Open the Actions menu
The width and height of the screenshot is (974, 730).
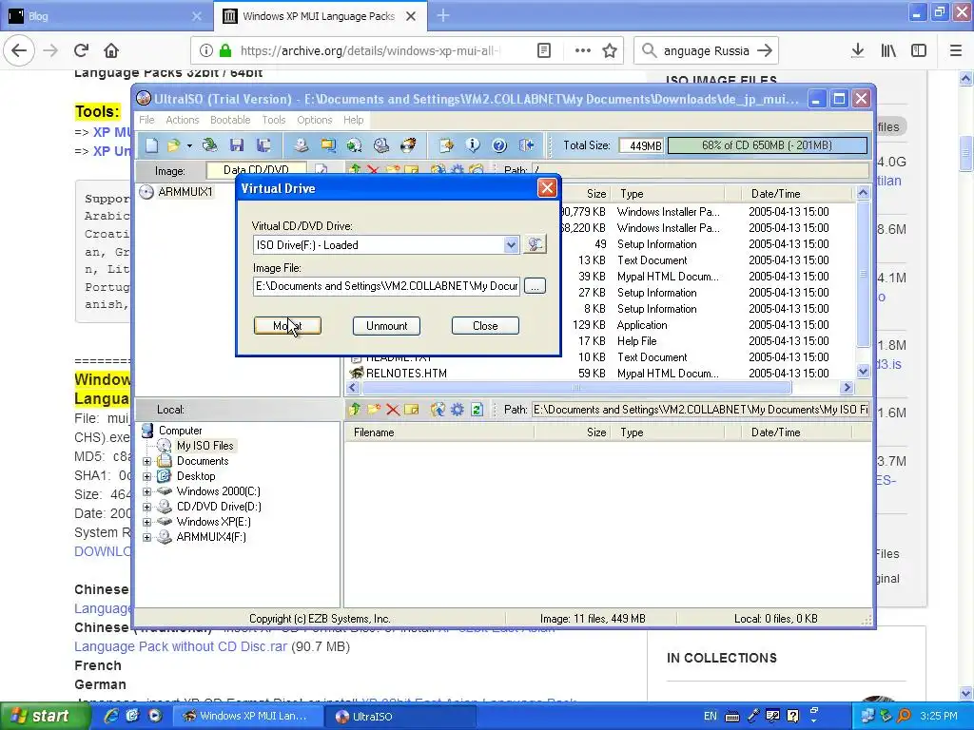pyautogui.click(x=182, y=120)
